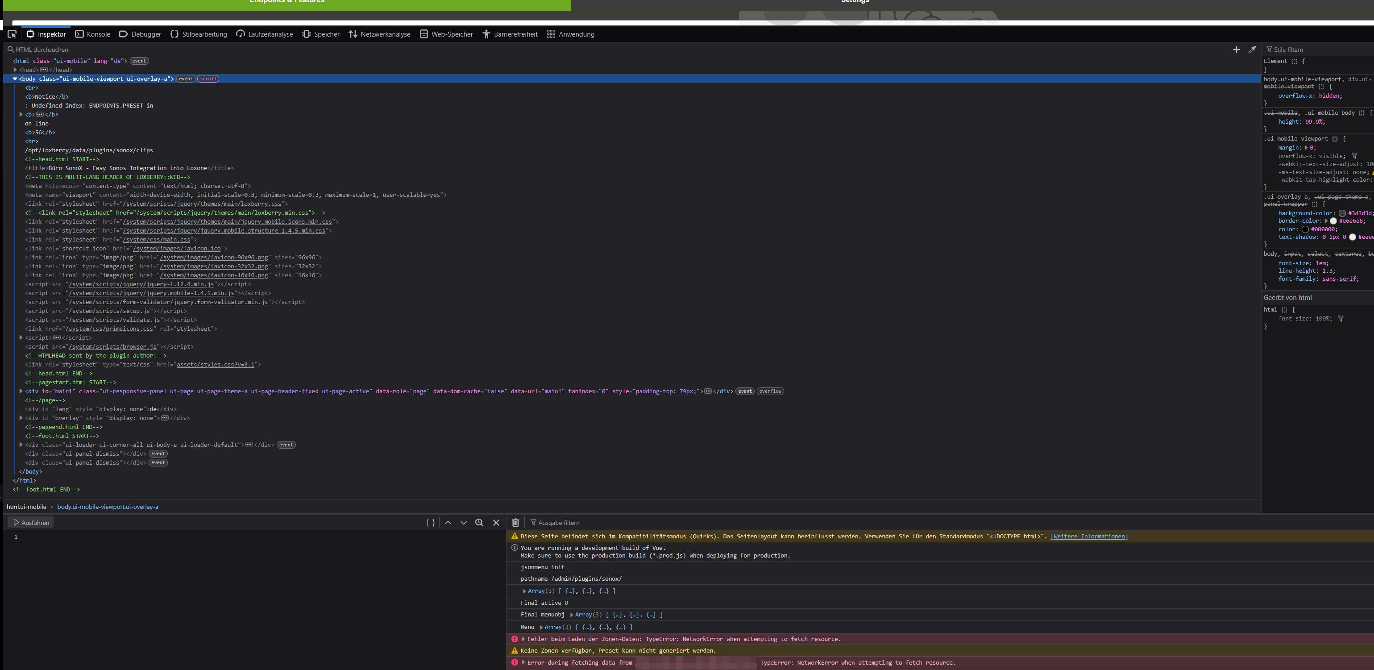1374x670 pixels.
Task: Click the border-color #e6e6e6 swatch
Action: click(1333, 221)
